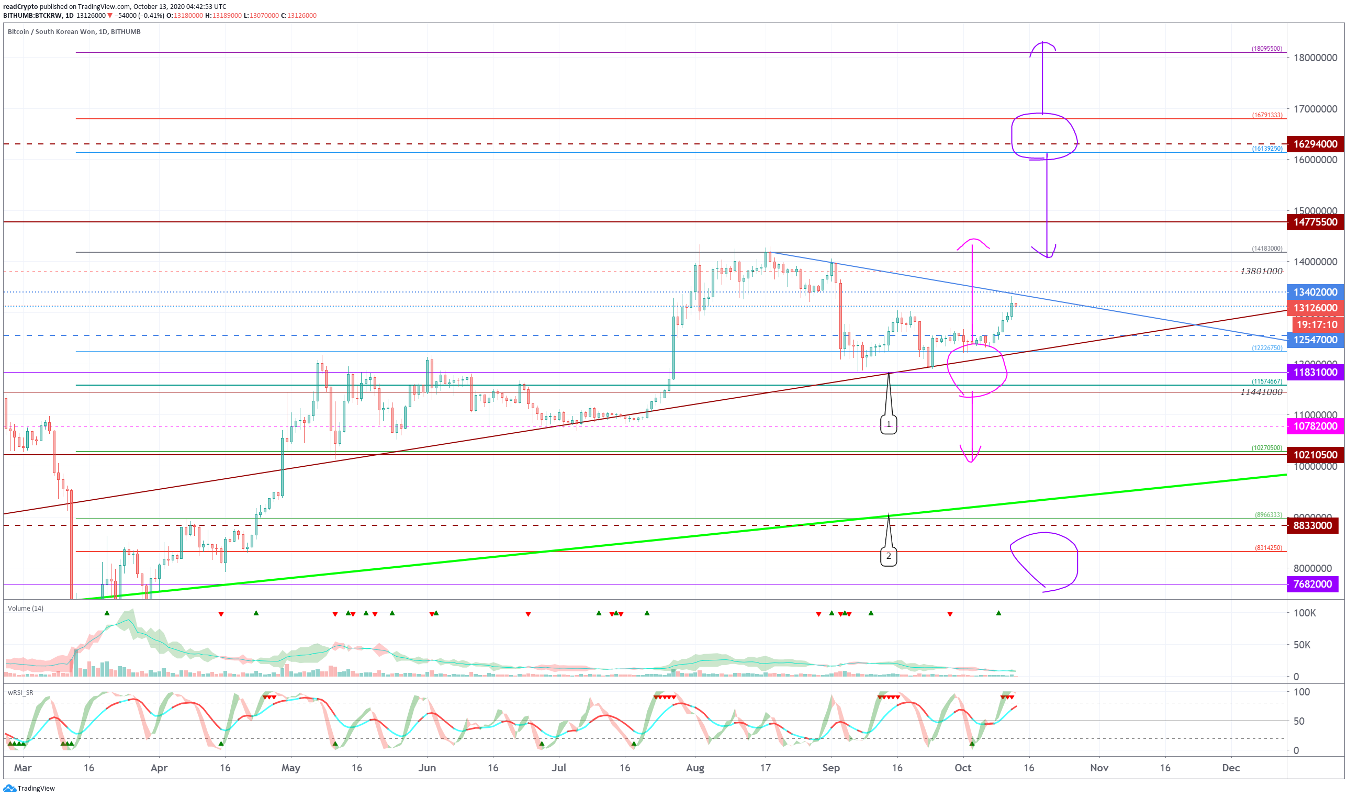1348x798 pixels.
Task: Click the italic 13801000 level label
Action: coord(1261,271)
